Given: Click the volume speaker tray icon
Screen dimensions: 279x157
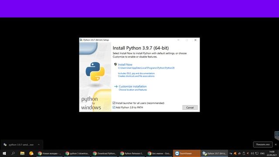Looking at the screenshot, I should point(252,153).
